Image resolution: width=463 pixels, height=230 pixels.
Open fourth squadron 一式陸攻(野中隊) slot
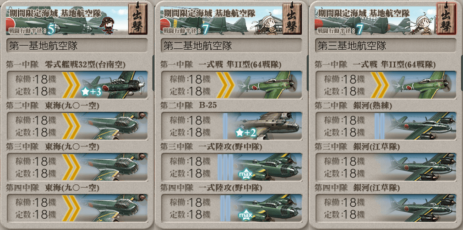(231, 208)
